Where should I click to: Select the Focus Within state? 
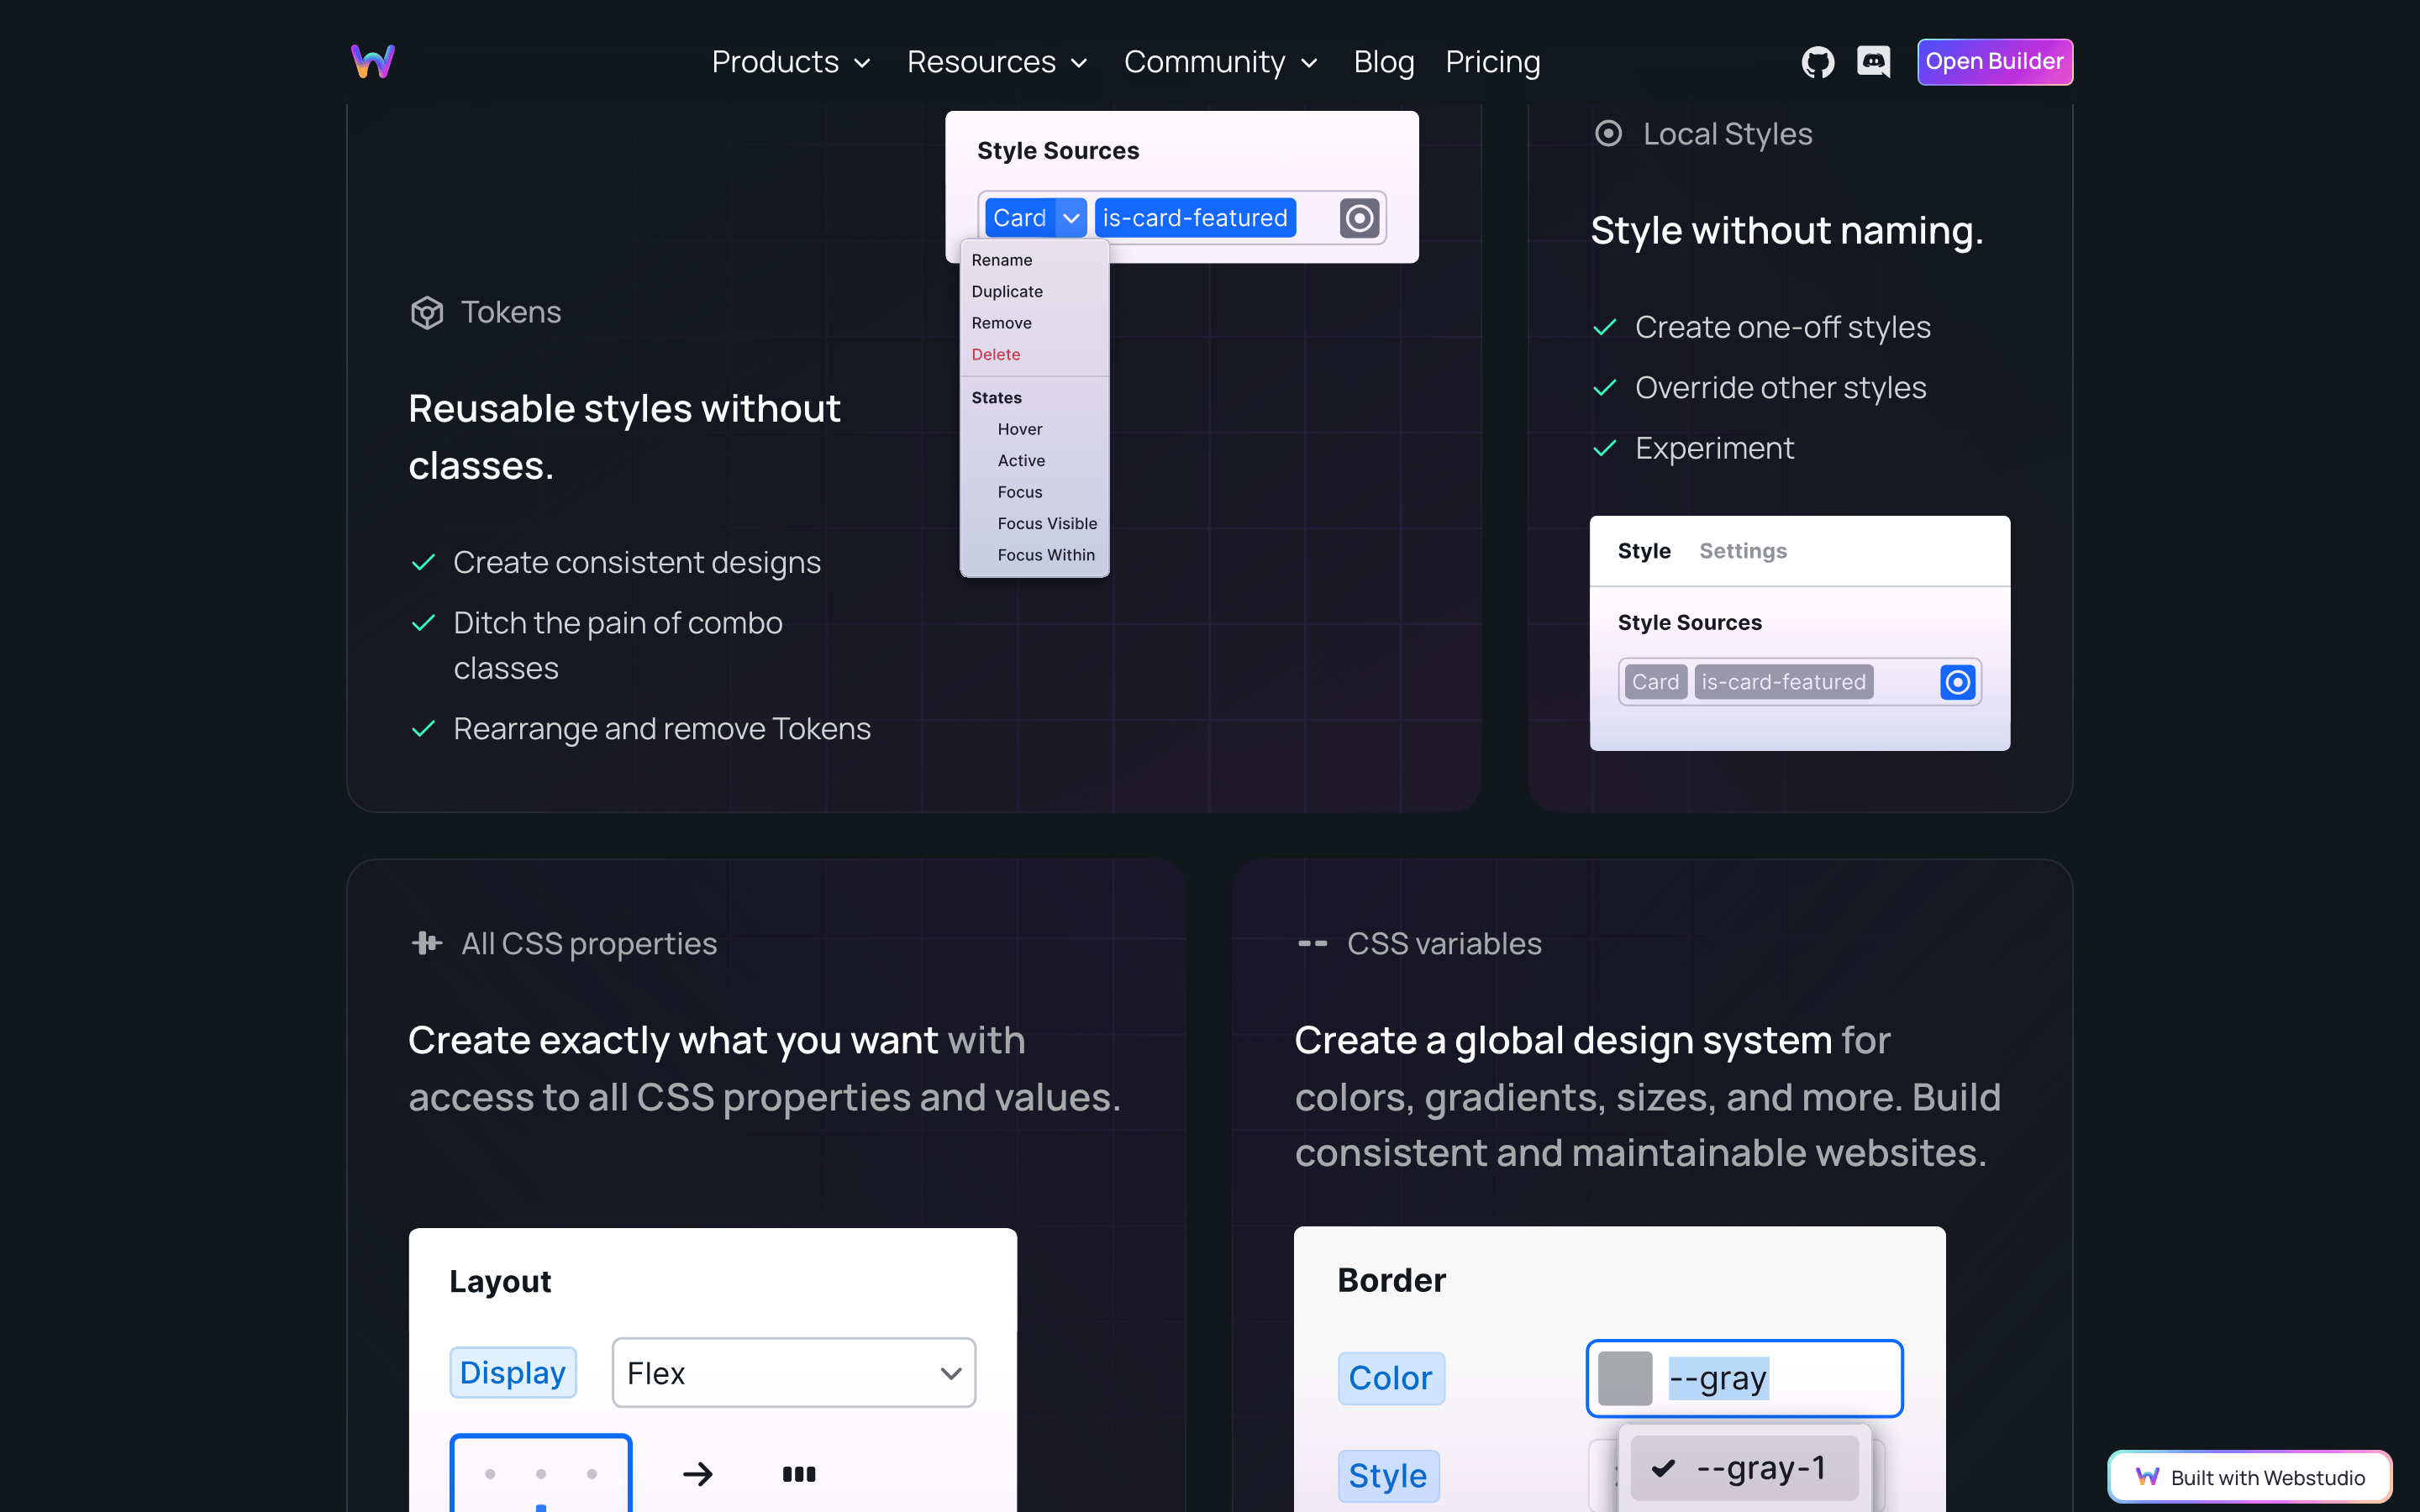[1046, 555]
